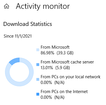
Task: Select the From Microsoft label
Action: point(55,47)
